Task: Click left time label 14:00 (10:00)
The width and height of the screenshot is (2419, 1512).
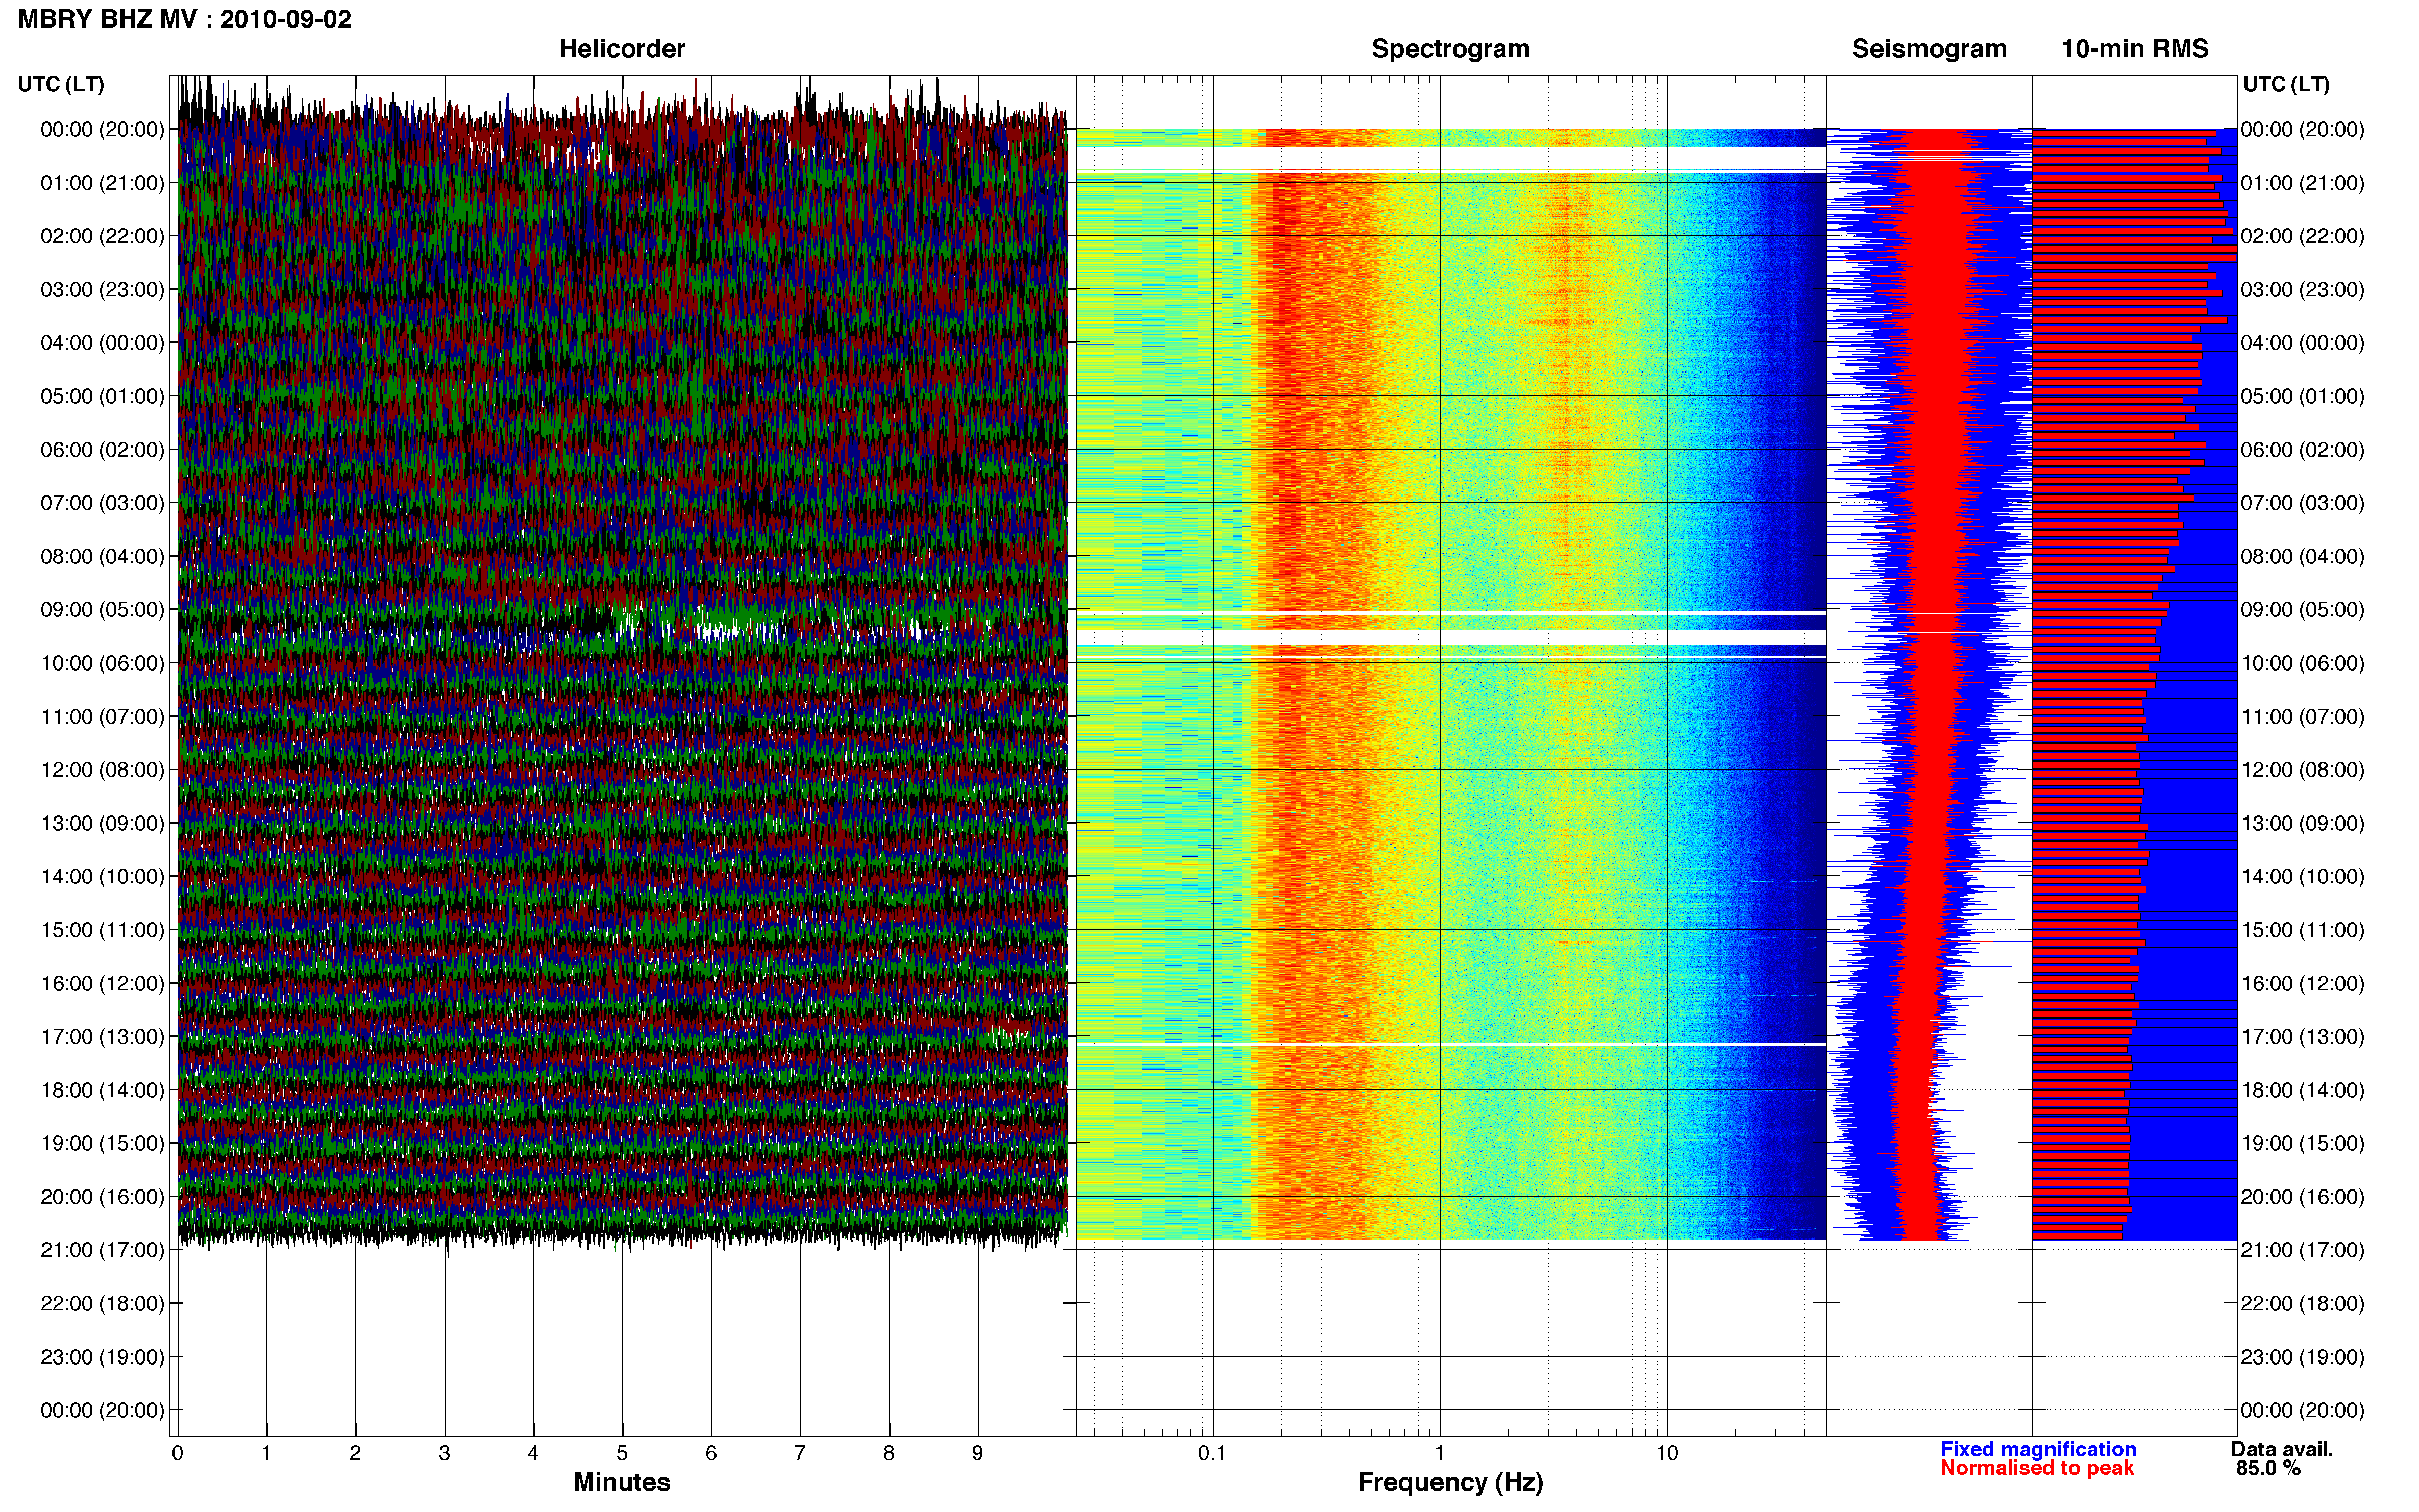Action: [102, 877]
